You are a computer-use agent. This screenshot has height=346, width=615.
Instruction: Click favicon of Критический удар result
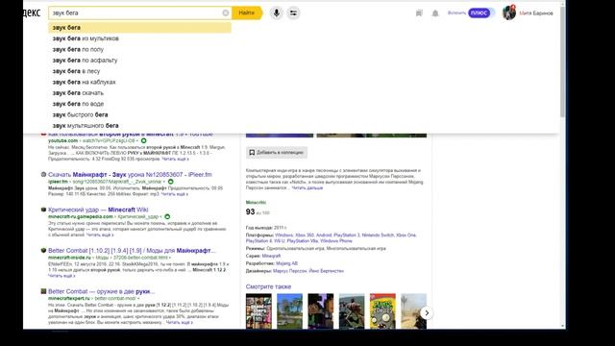tap(43, 210)
